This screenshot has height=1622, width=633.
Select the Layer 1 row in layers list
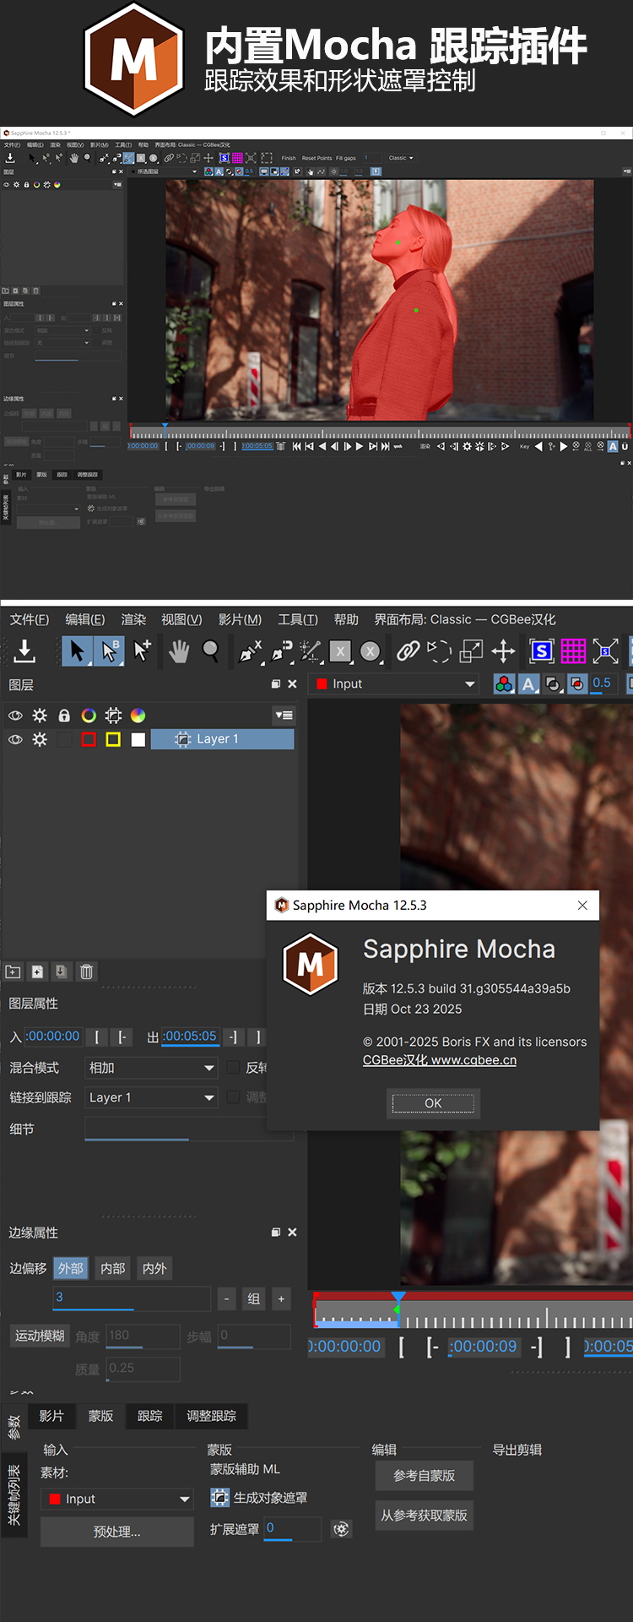[x=222, y=739]
